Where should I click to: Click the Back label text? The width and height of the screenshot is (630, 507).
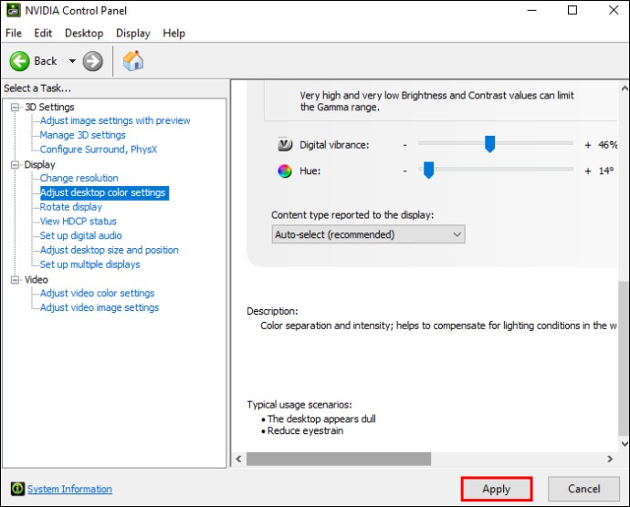(46, 61)
